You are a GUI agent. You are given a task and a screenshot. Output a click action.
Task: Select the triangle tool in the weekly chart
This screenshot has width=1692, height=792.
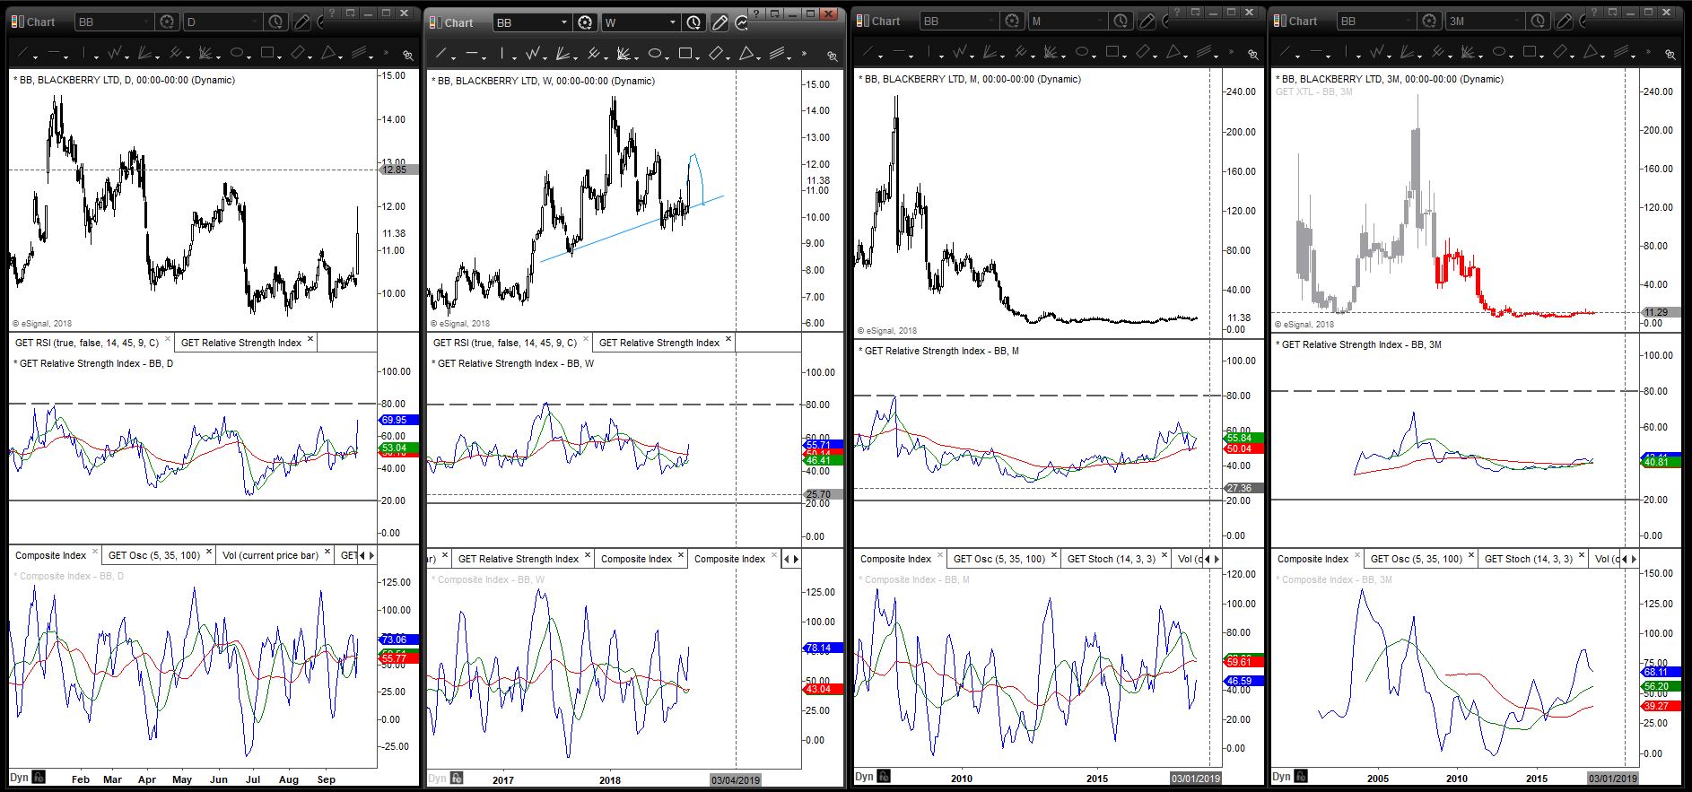coord(746,54)
